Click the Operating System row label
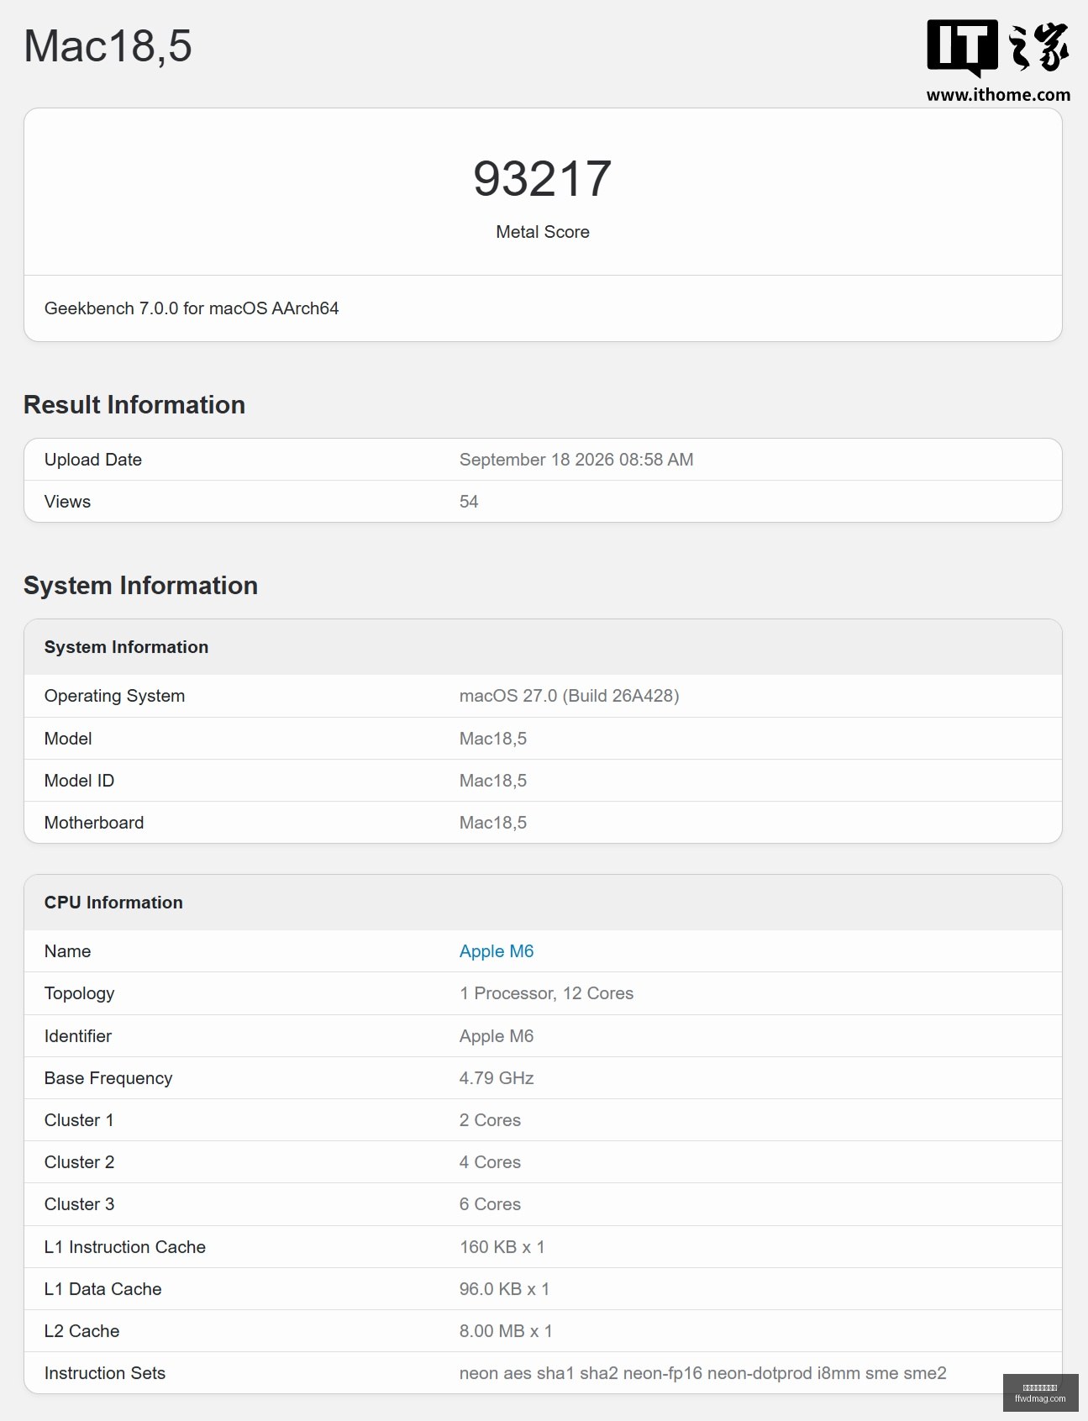This screenshot has height=1421, width=1088. tap(114, 696)
